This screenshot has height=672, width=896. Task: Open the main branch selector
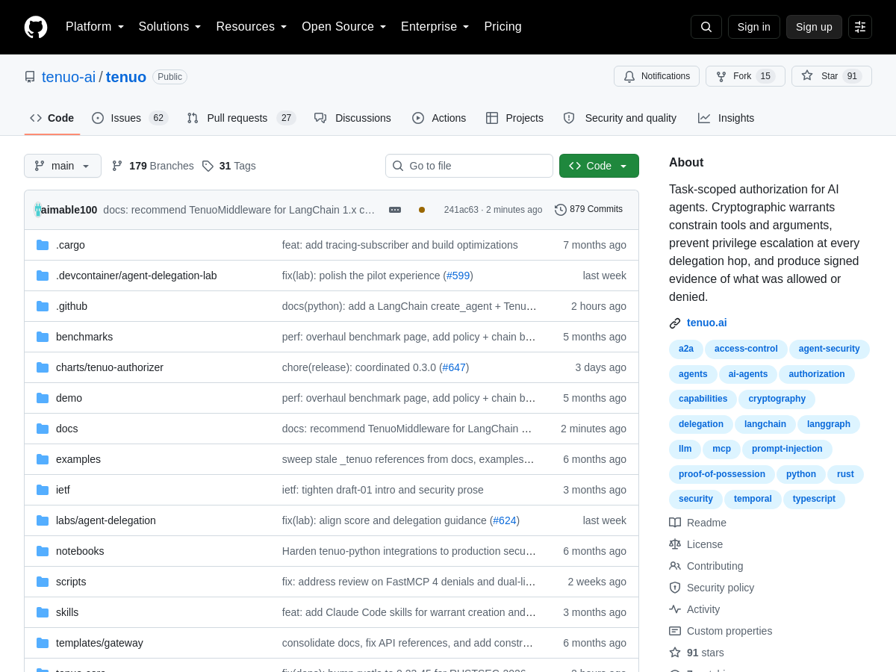pos(63,166)
